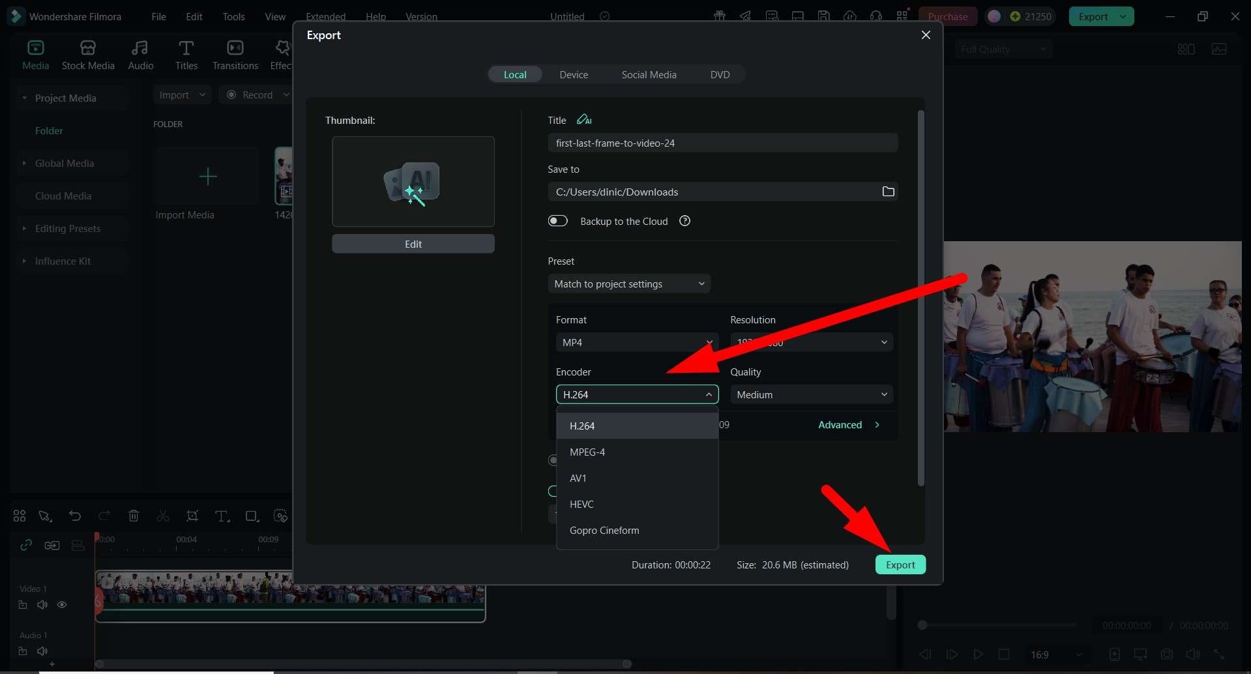
Task: Click the undo icon in timeline toolbar
Action: pos(75,516)
